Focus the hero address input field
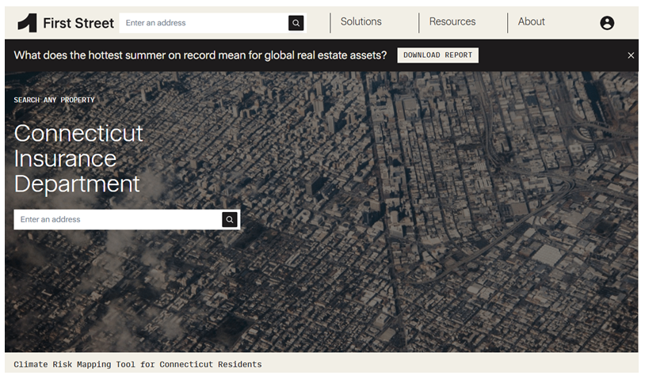Viewport: 645px width, 379px height. click(x=117, y=220)
